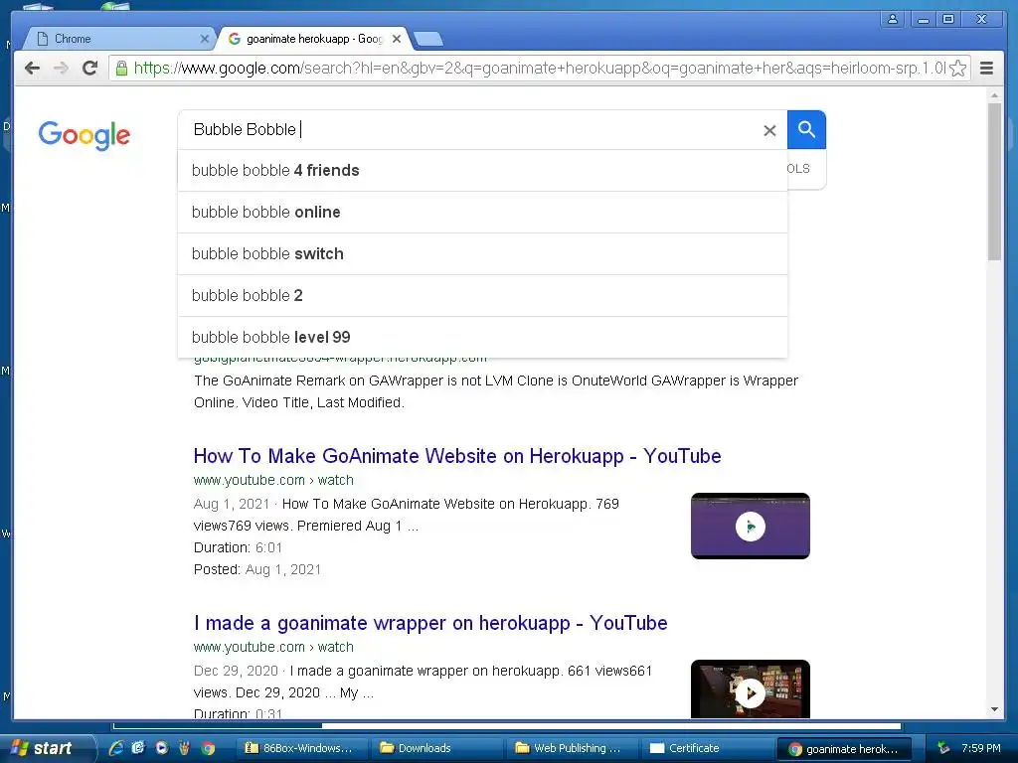
Task: Click www.youtube.com › watch under How To Make
Action: (273, 480)
